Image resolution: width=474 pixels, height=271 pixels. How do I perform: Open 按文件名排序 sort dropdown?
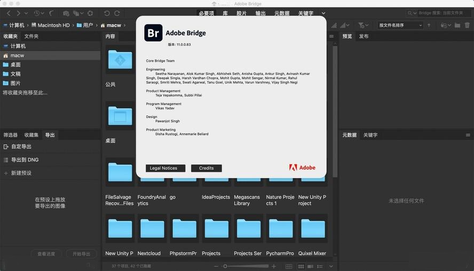click(x=400, y=26)
